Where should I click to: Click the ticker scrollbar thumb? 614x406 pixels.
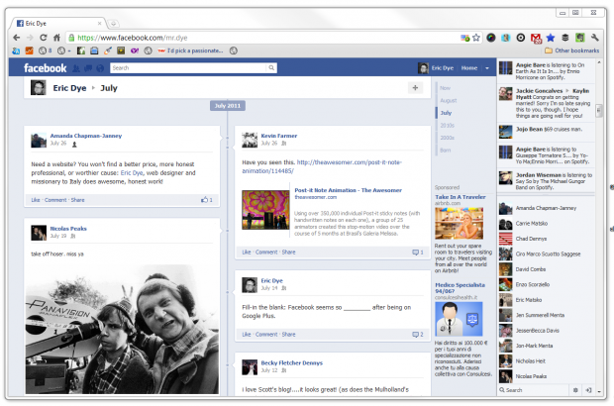click(x=599, y=110)
